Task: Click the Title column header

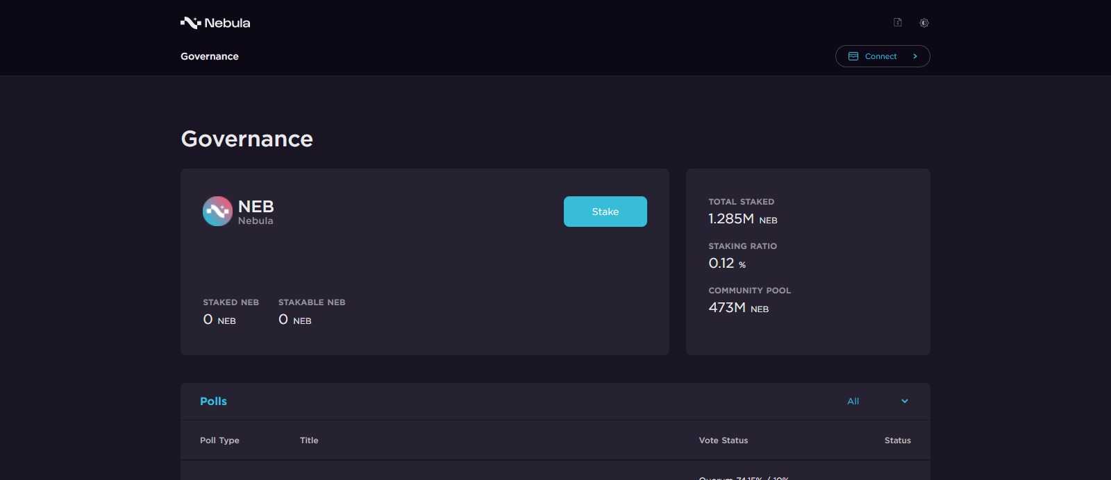Action: [x=309, y=440]
